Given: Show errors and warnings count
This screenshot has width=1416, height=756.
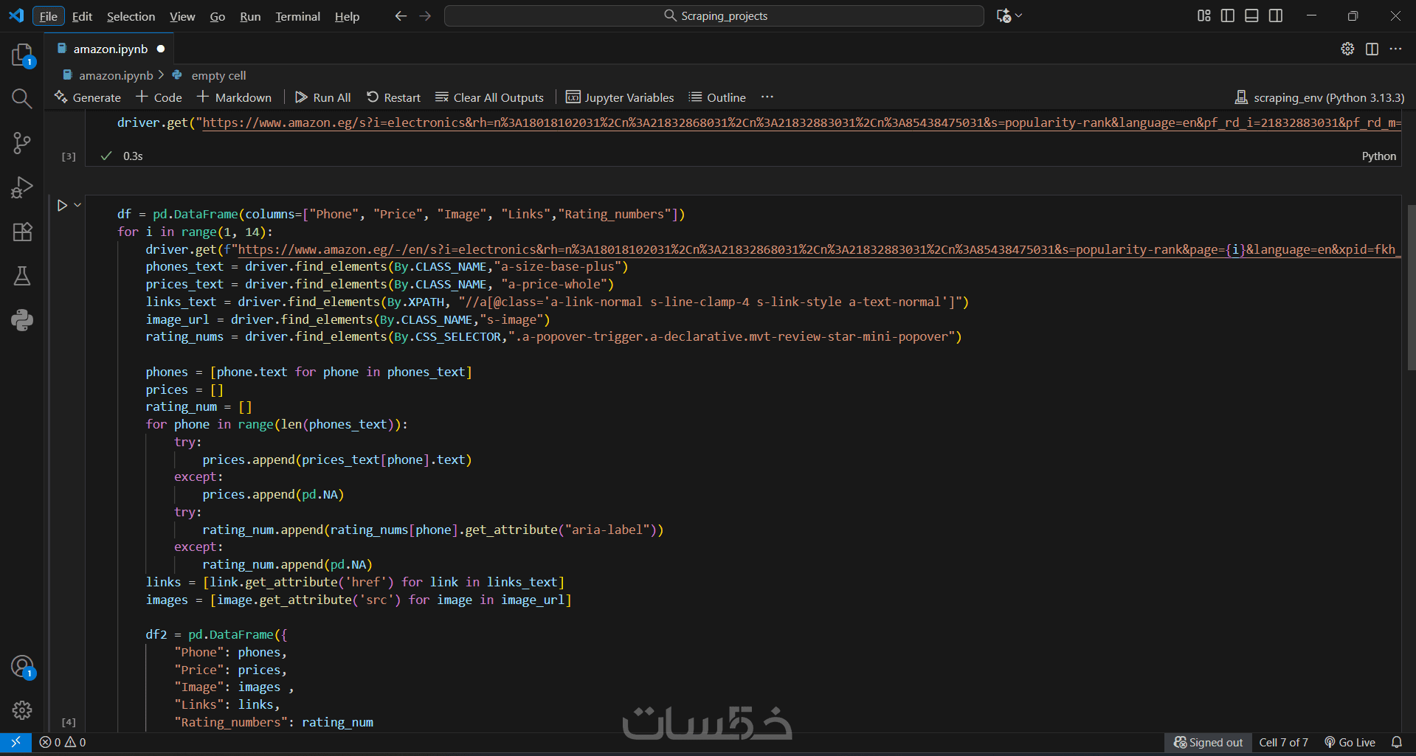Looking at the screenshot, I should tap(63, 742).
